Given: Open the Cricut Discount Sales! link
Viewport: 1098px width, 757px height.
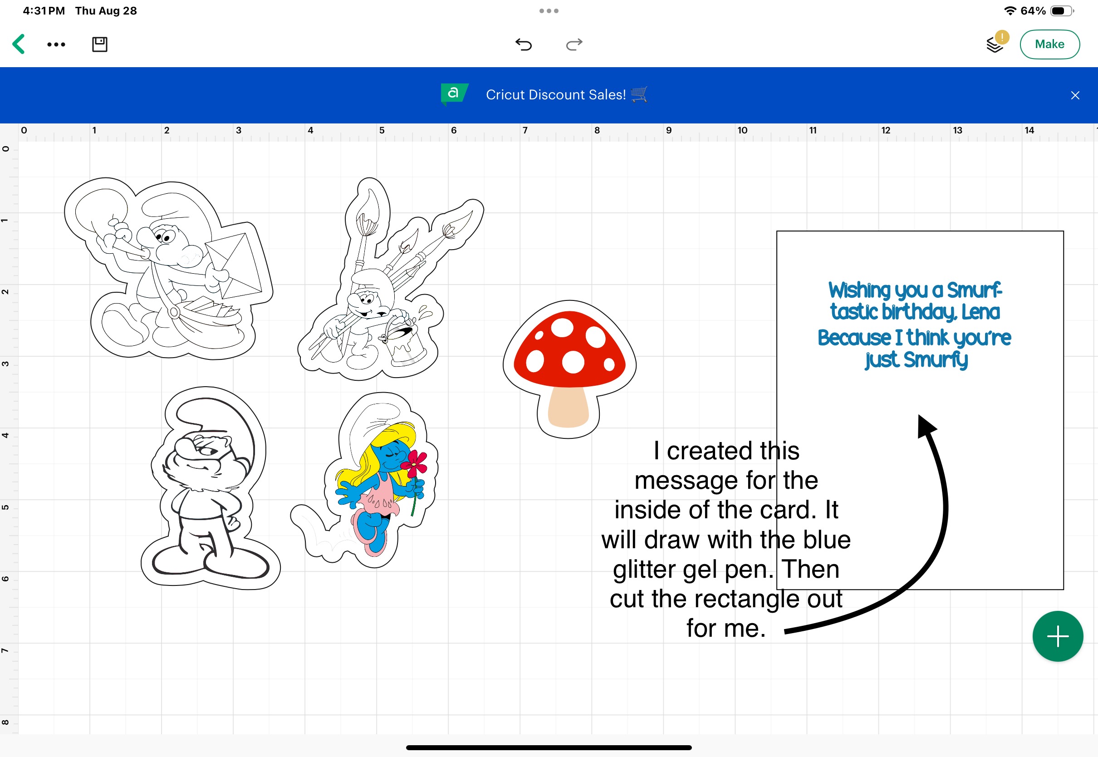Looking at the screenshot, I should 556,95.
